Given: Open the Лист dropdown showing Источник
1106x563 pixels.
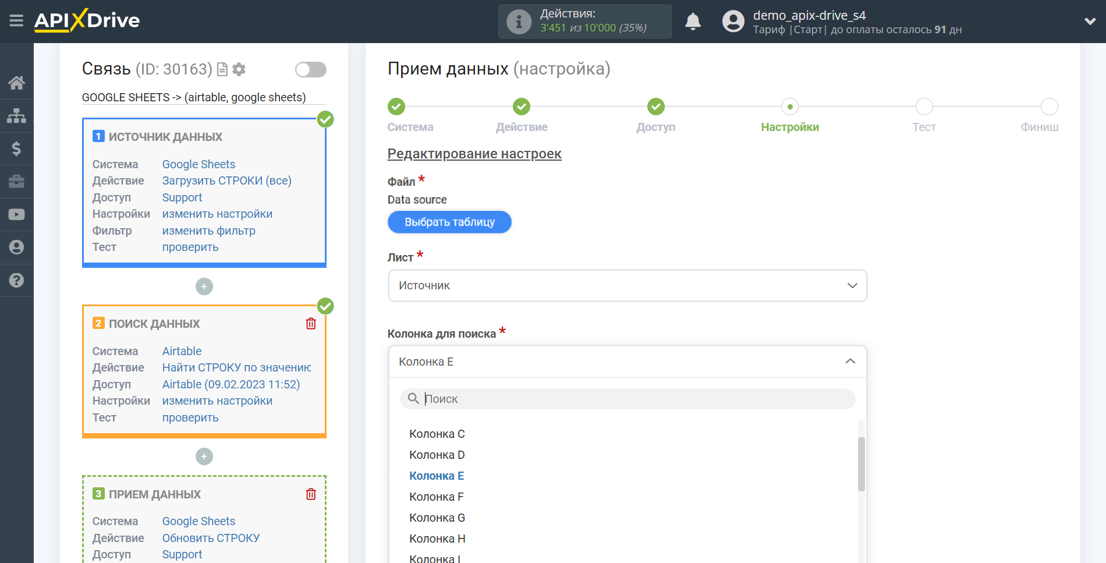Looking at the screenshot, I should (628, 285).
